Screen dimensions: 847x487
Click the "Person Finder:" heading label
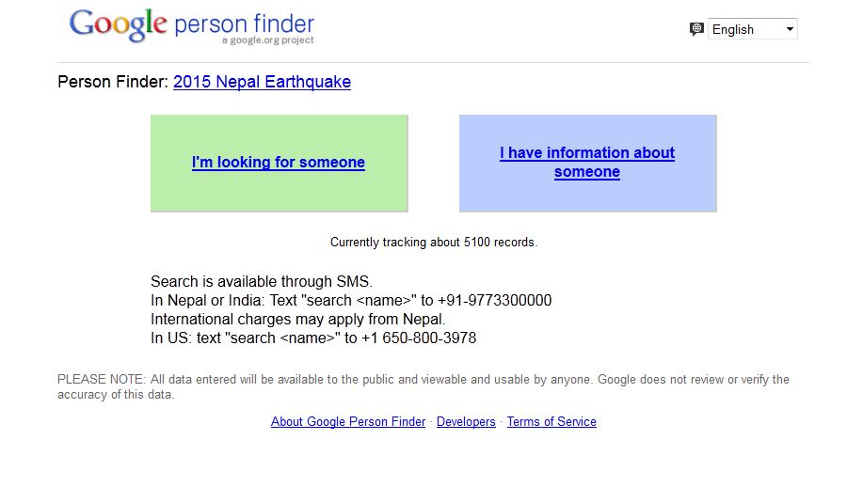tap(113, 82)
